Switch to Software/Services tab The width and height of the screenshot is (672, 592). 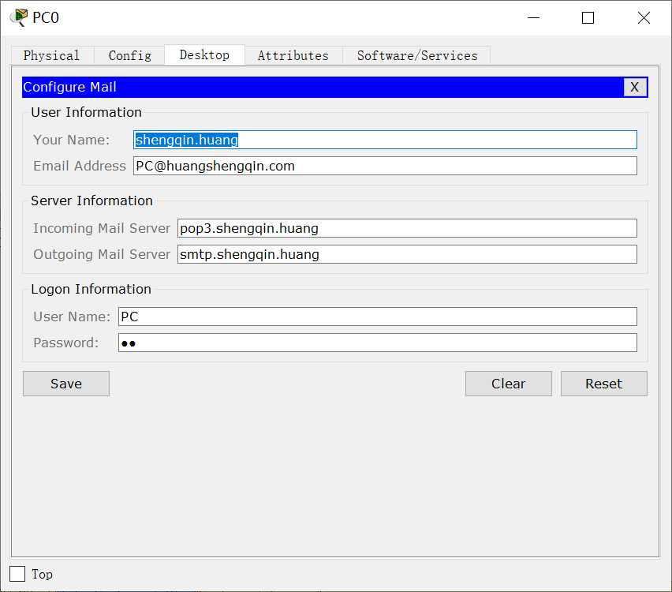[417, 55]
